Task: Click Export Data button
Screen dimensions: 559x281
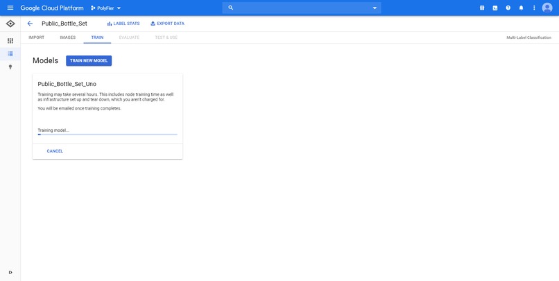Action: pyautogui.click(x=167, y=24)
